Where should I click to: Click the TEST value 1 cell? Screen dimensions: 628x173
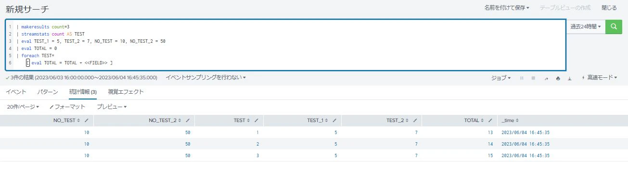click(258, 132)
